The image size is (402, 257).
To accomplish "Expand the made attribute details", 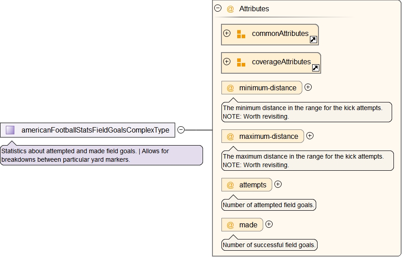I will click(269, 224).
